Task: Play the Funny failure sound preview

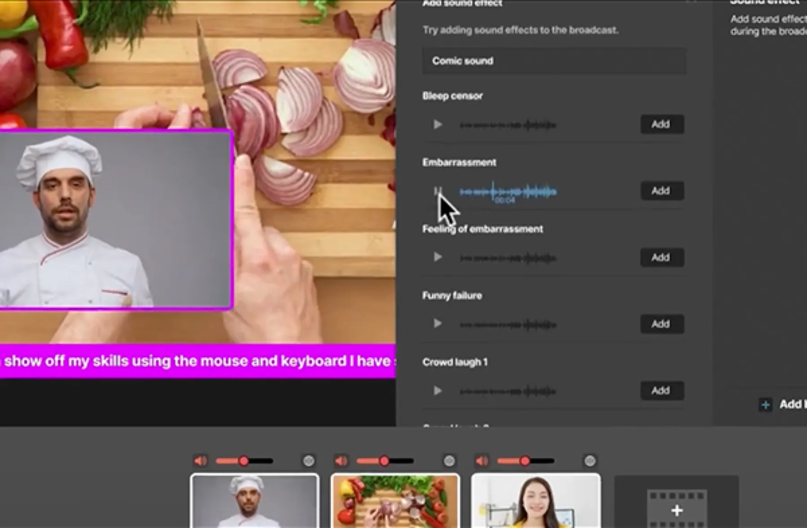Action: [437, 324]
